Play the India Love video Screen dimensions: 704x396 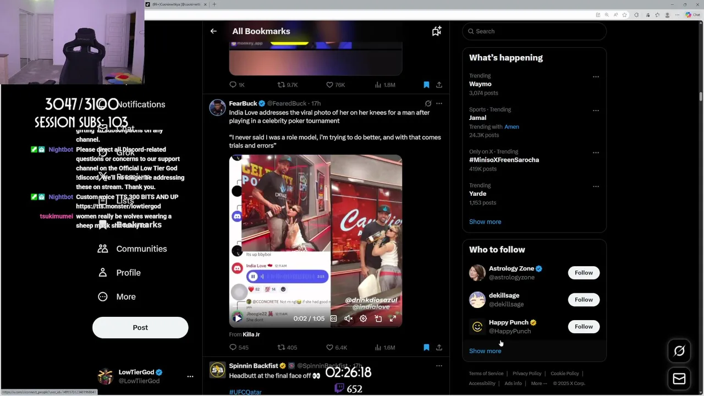pyautogui.click(x=238, y=318)
